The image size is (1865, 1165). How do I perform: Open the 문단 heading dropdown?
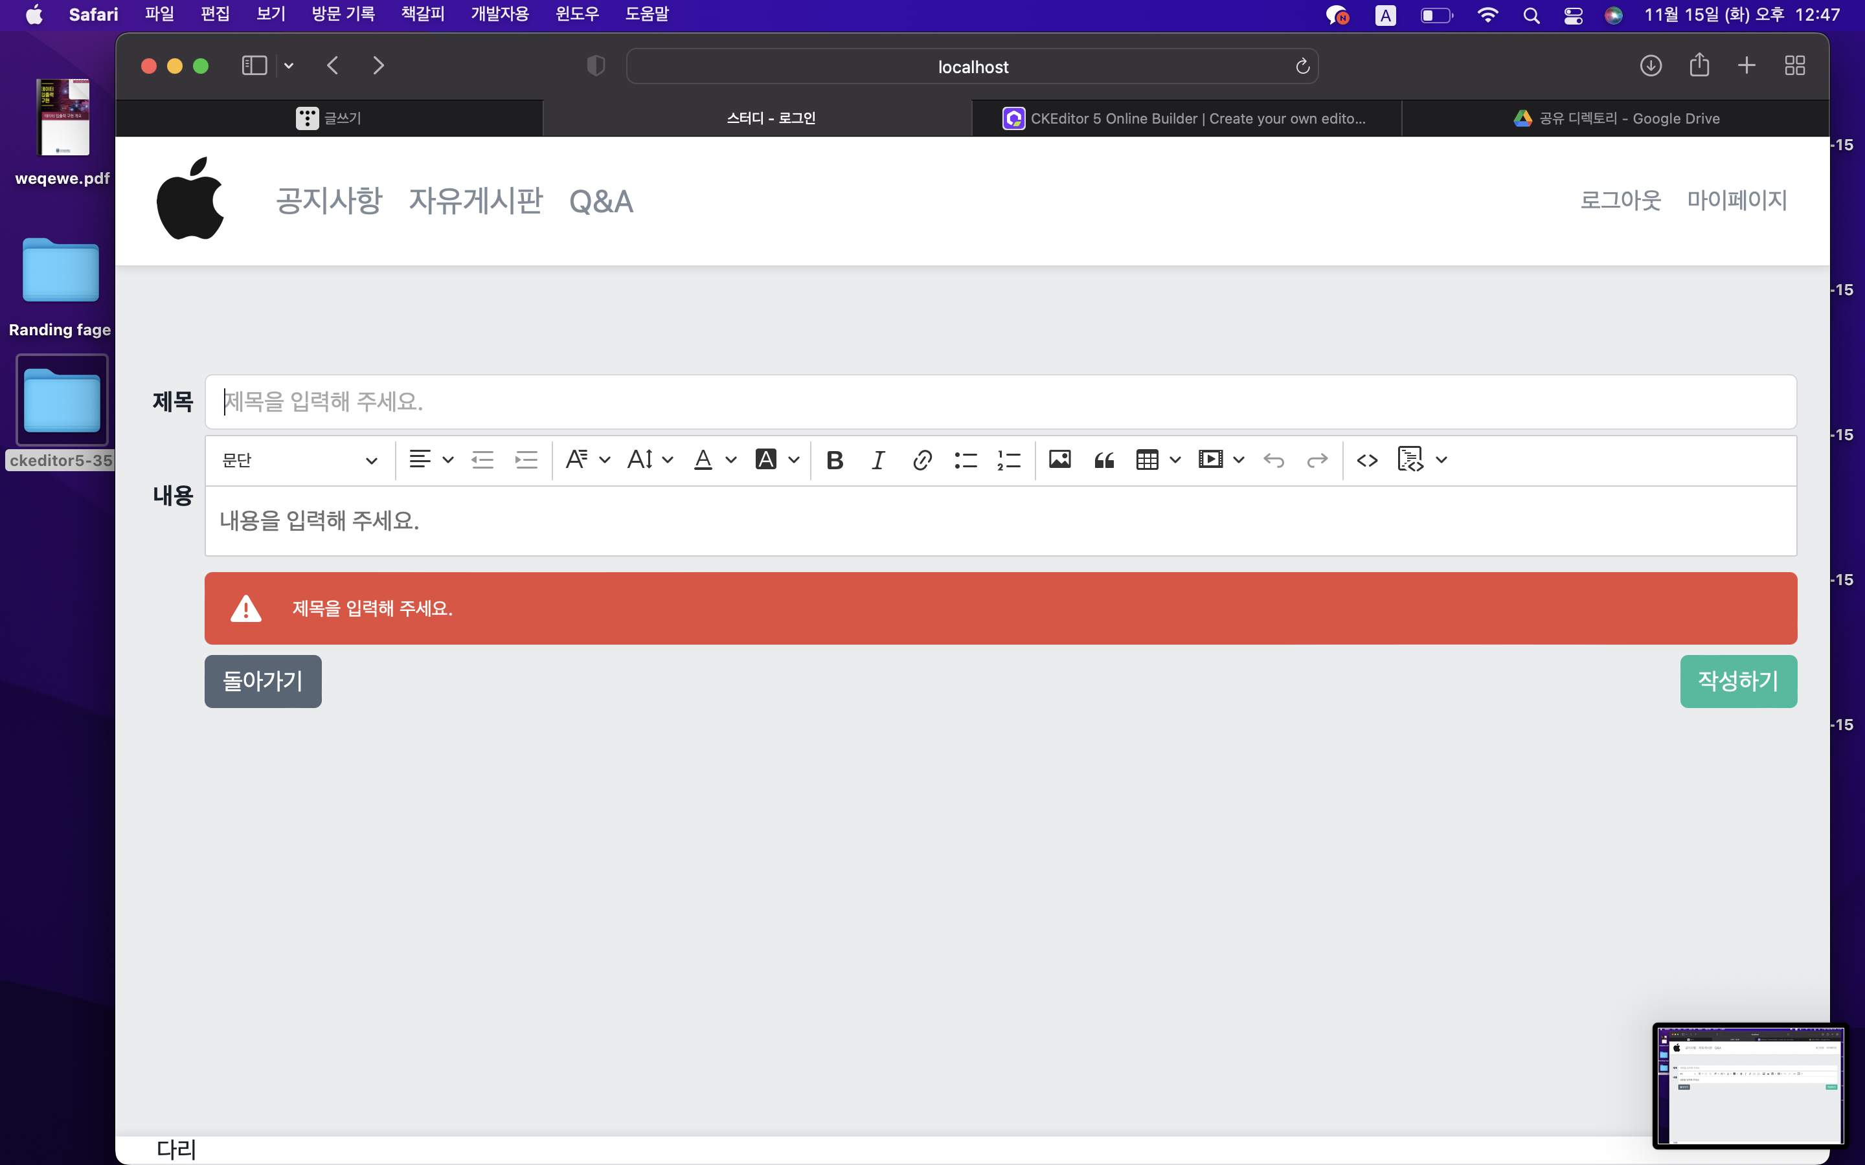click(300, 460)
